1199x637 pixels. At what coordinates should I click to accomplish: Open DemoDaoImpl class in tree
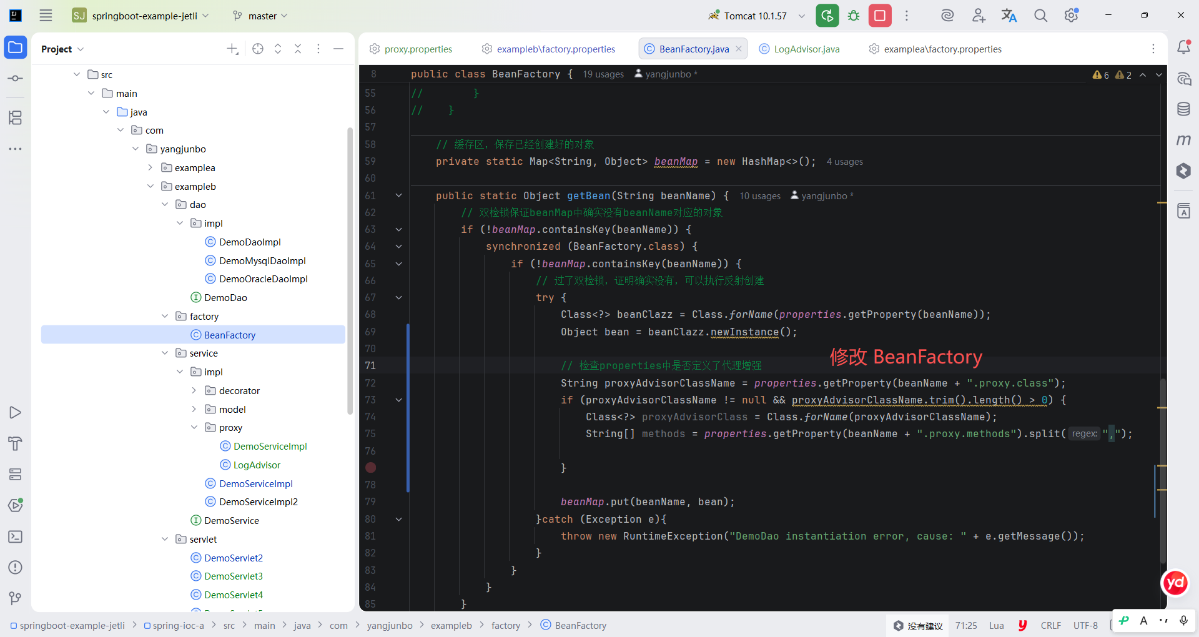(x=250, y=242)
